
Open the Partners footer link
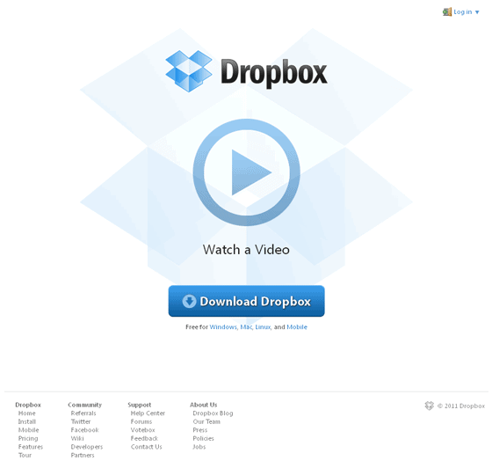tap(83, 455)
